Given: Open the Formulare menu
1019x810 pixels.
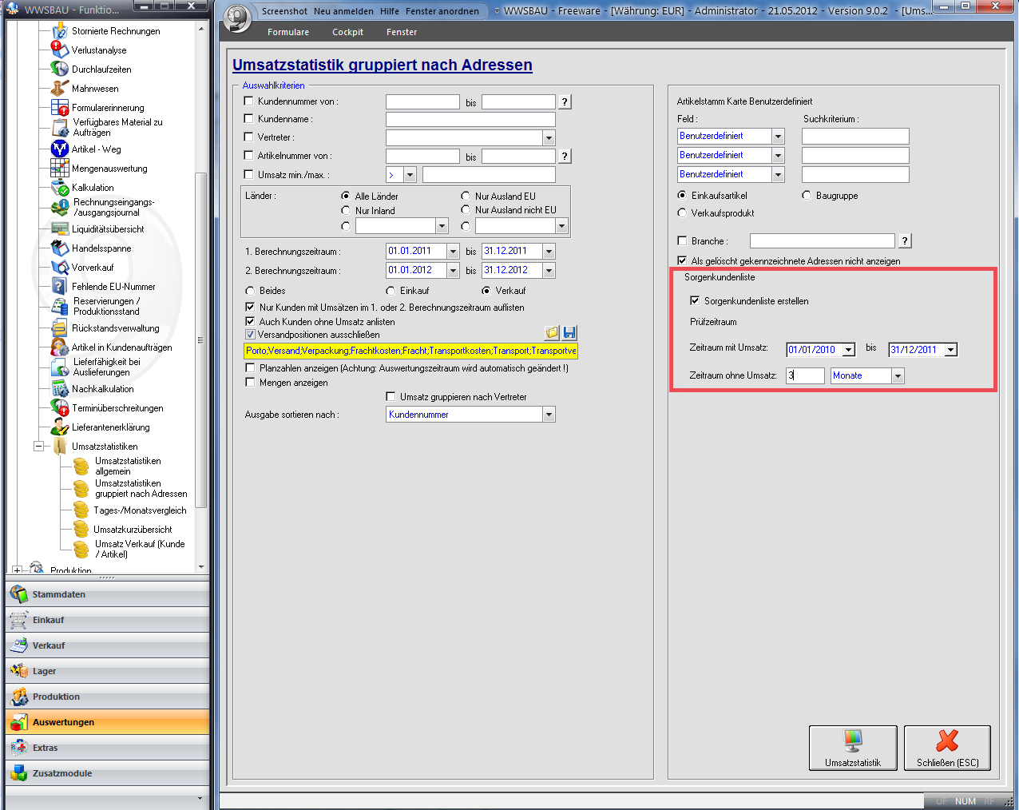Looking at the screenshot, I should click(288, 32).
